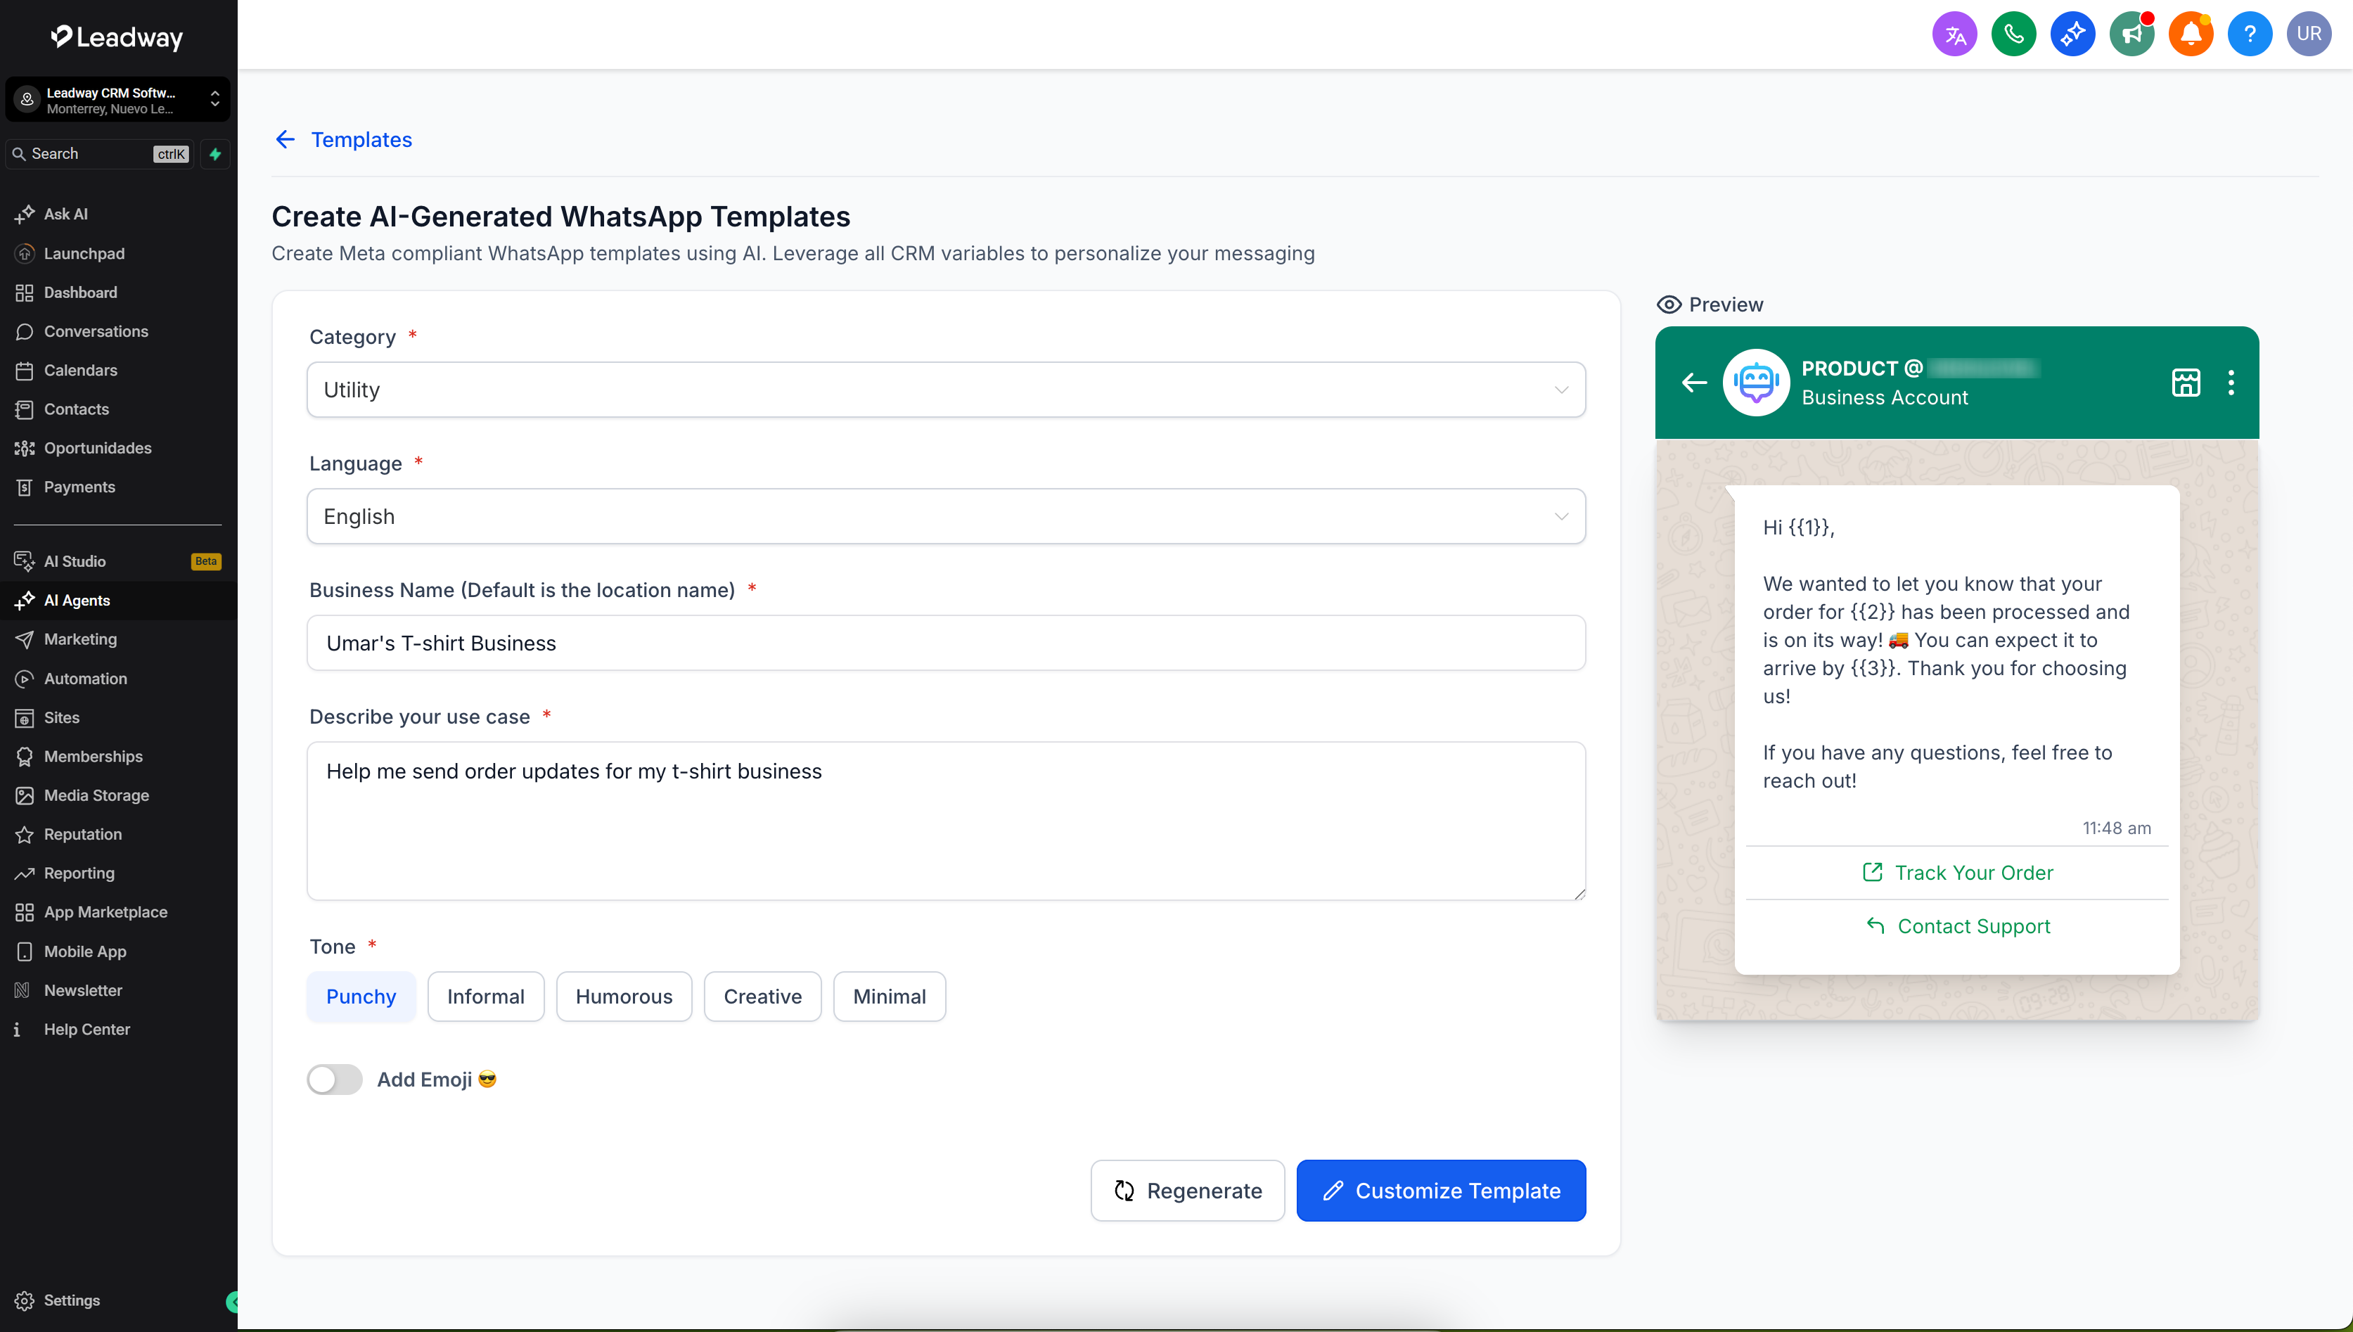Click the blue help question mark icon

tap(2250, 34)
